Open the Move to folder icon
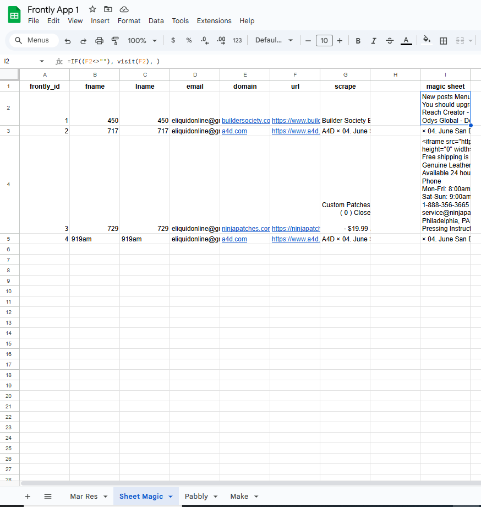Viewport: 481px width, 507px height. tap(108, 9)
